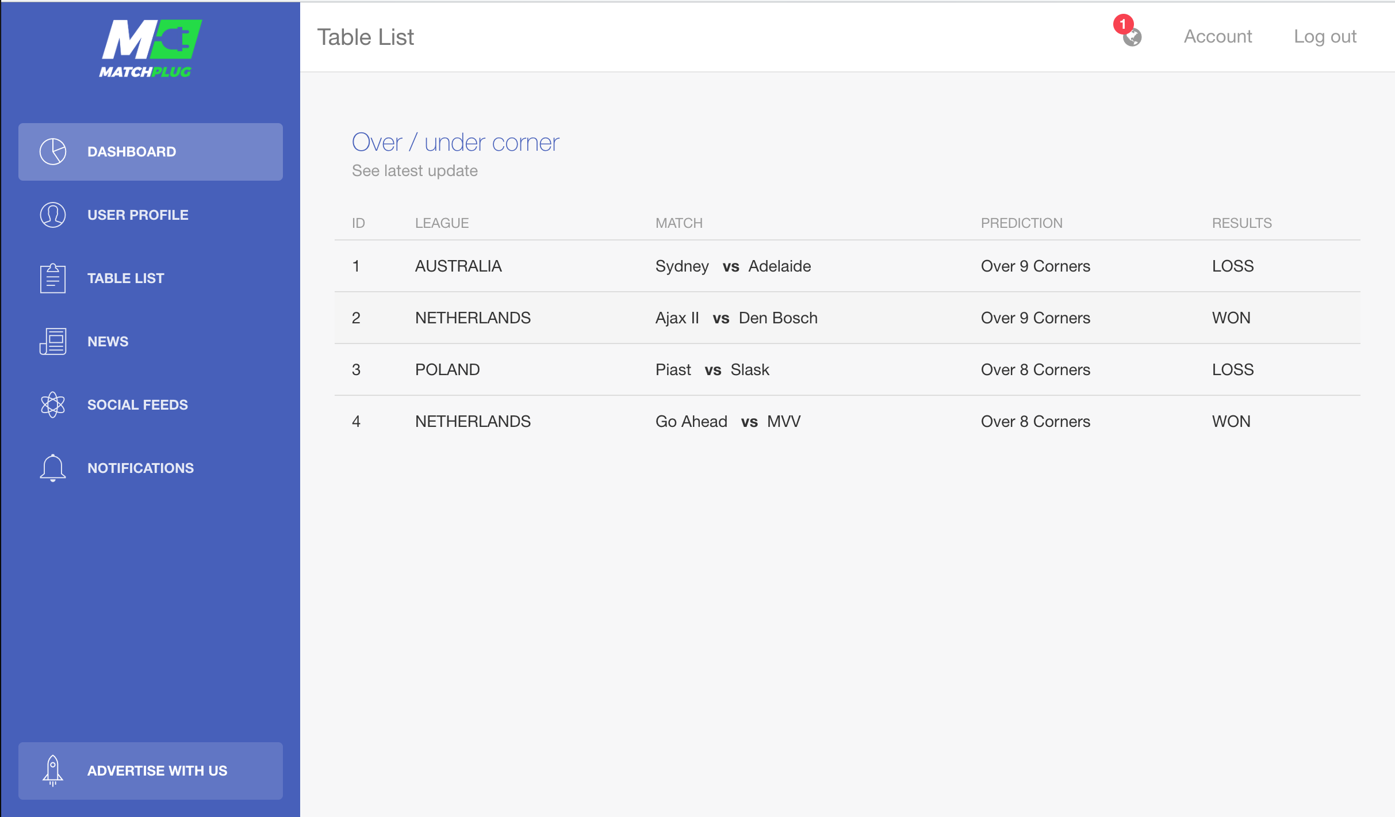Click ID number 2 in the table
This screenshot has width=1395, height=817.
click(356, 318)
